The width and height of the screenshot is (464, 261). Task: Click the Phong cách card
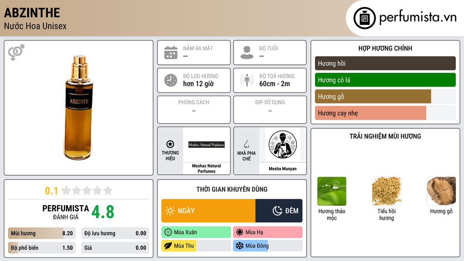pos(194,110)
